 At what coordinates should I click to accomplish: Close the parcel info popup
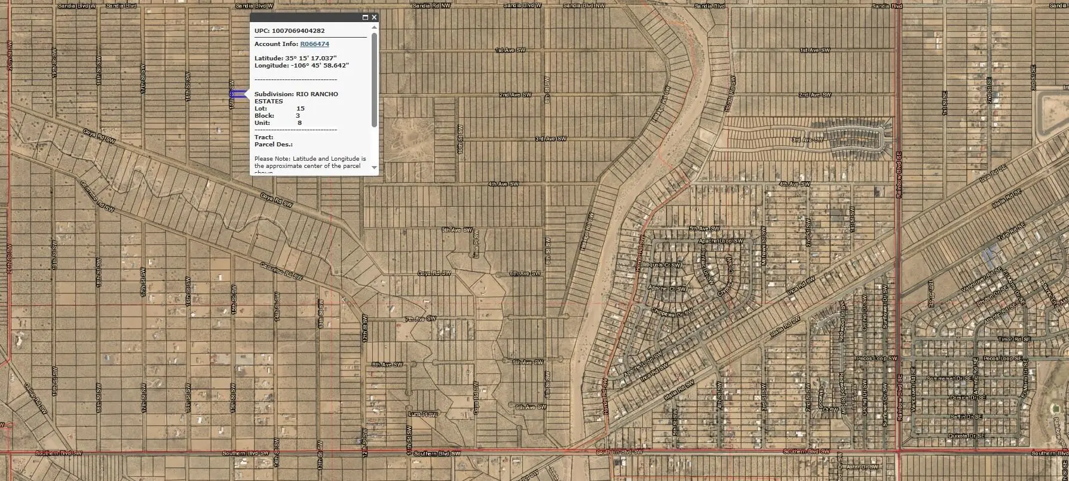point(374,17)
